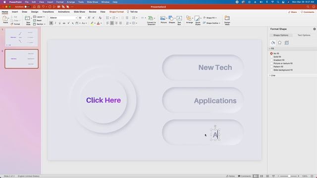The image size is (317, 178).
Task: Open Size & Properties icon tab
Action: pos(287,43)
